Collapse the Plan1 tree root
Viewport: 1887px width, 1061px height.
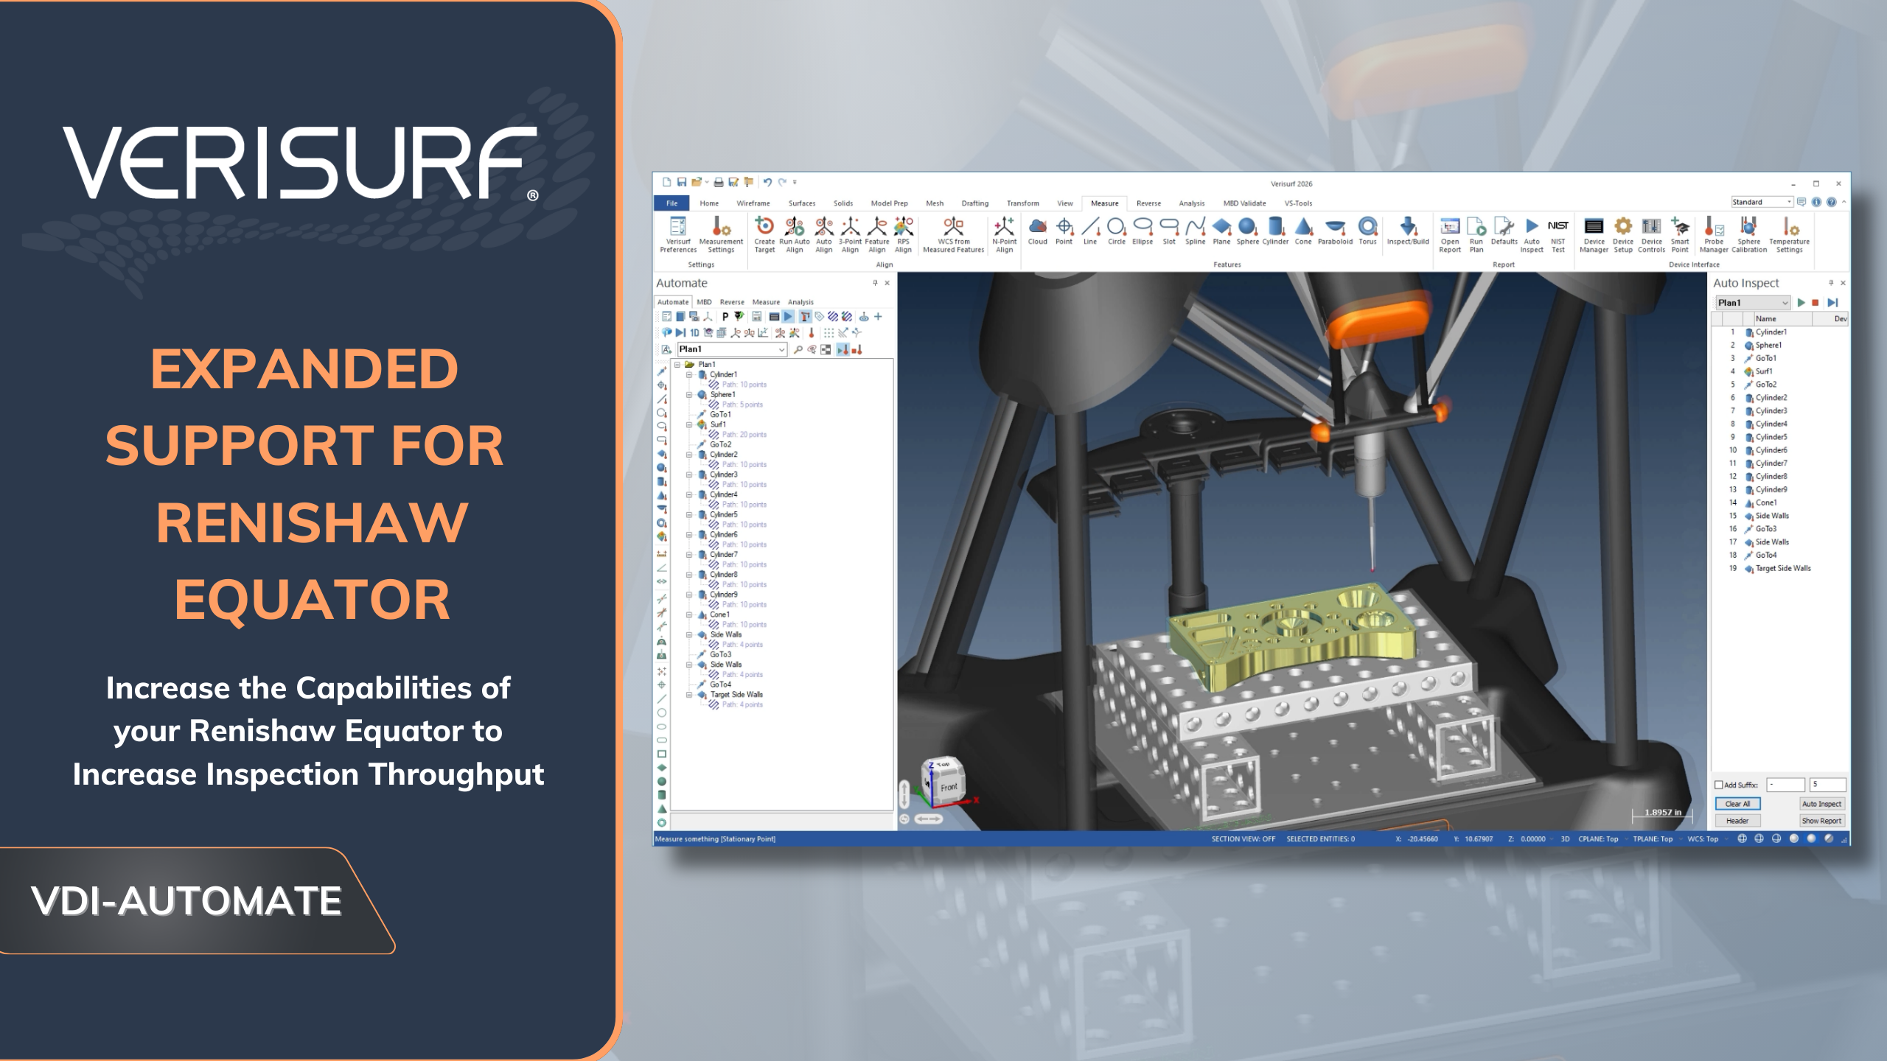point(677,364)
